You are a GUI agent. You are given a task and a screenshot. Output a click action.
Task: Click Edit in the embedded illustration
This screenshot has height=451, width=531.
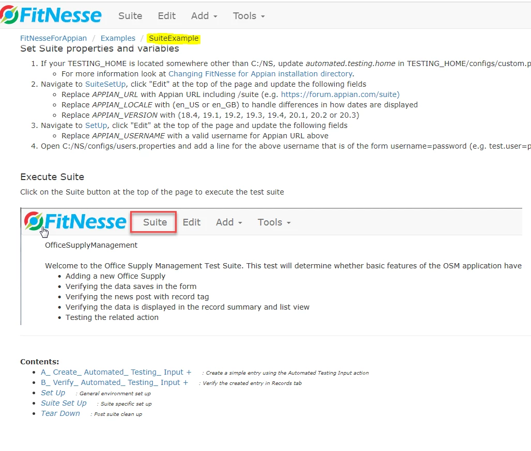[192, 222]
